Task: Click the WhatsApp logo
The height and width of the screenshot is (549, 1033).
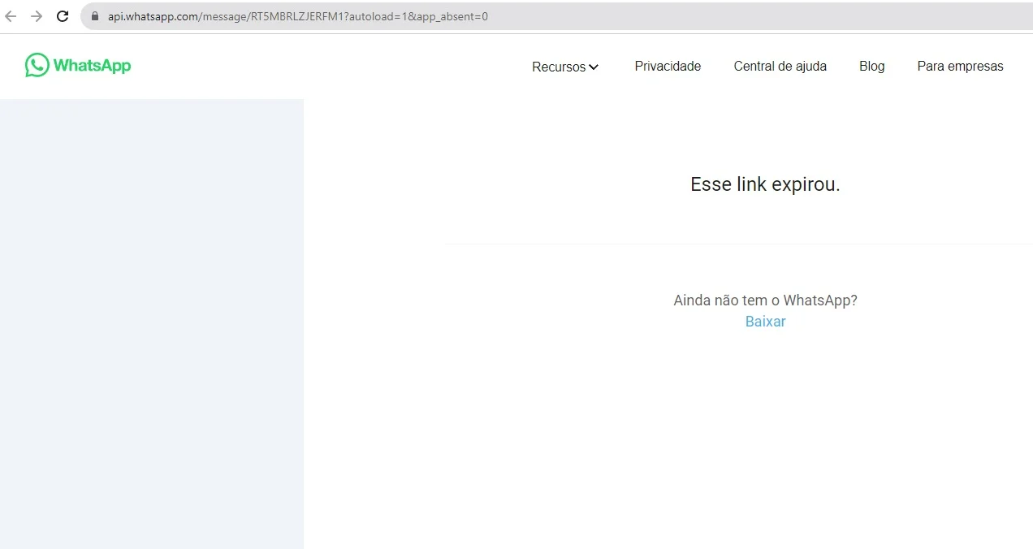Action: click(78, 65)
